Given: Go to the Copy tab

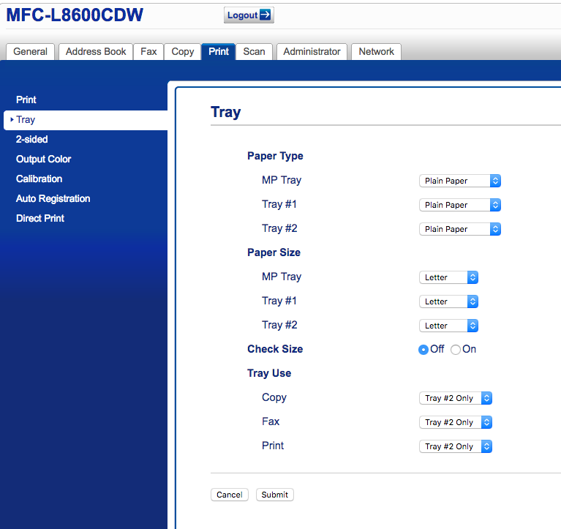Looking at the screenshot, I should [182, 51].
